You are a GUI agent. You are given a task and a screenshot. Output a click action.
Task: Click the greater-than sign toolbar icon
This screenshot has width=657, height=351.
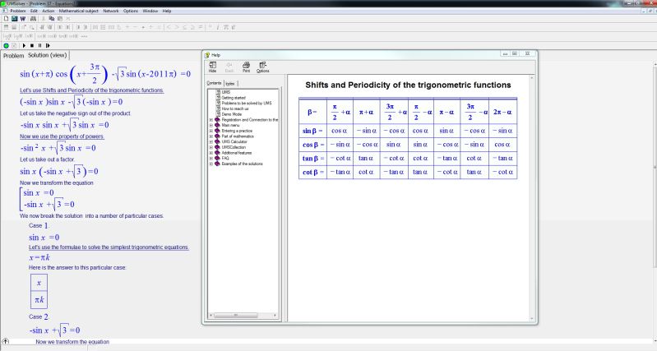coord(177,27)
